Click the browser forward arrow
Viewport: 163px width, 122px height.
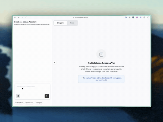click(x=23, y=17)
